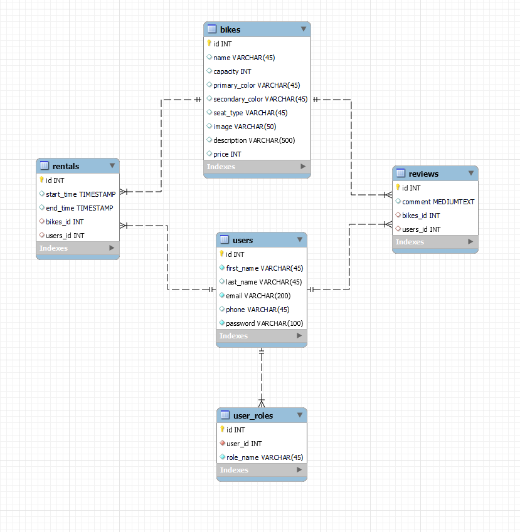
Task: Click the red diamond beside user_id in user_roles
Action: click(223, 444)
